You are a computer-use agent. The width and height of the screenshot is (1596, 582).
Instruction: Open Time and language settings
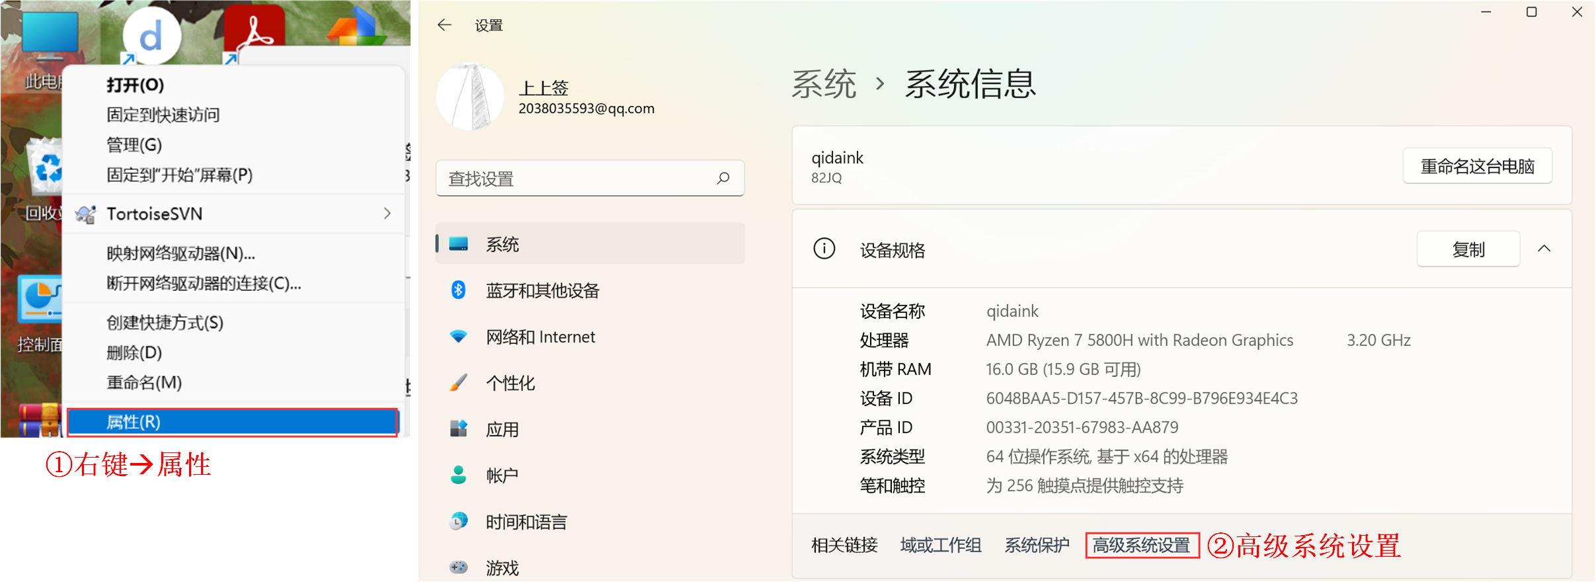[526, 522]
